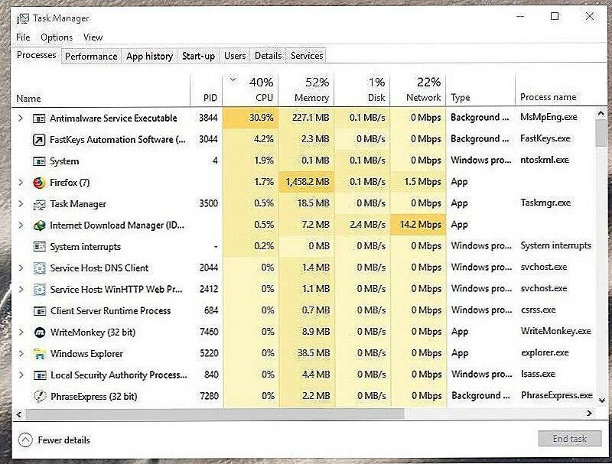This screenshot has width=612, height=464.
Task: Sort by the Network column header
Action: (418, 89)
